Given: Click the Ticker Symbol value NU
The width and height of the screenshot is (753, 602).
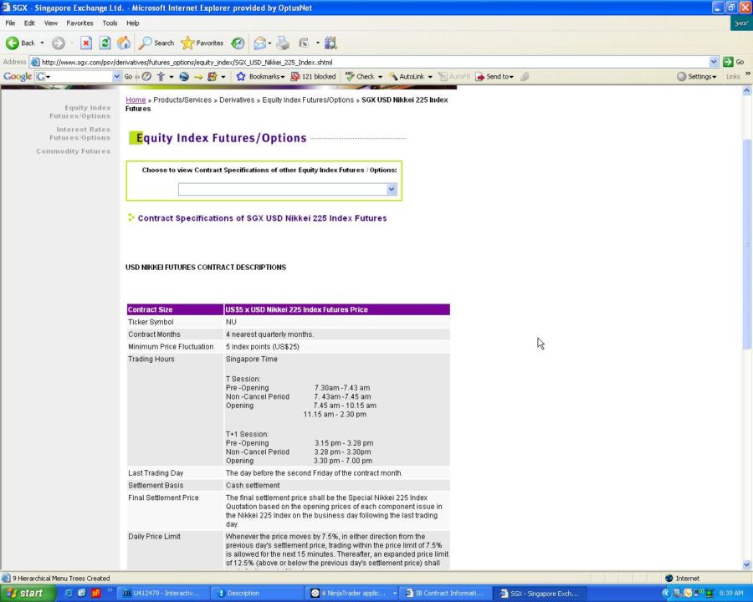Looking at the screenshot, I should pos(231,322).
